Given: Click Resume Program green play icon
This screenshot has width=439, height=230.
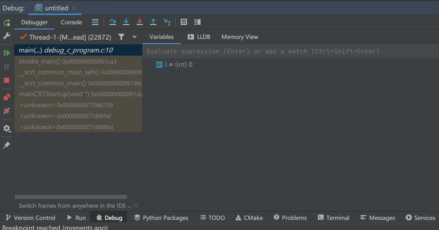Looking at the screenshot, I should (7, 53).
